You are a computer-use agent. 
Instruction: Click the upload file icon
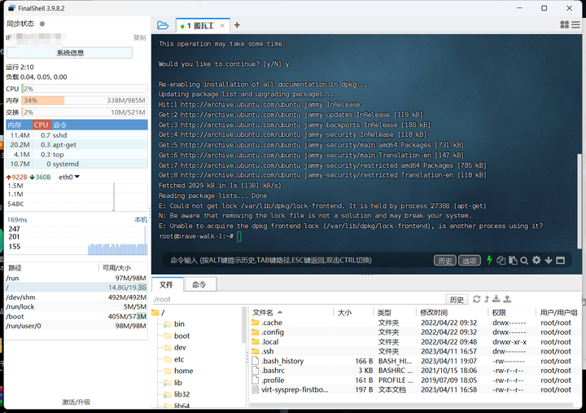pyautogui.click(x=507, y=299)
